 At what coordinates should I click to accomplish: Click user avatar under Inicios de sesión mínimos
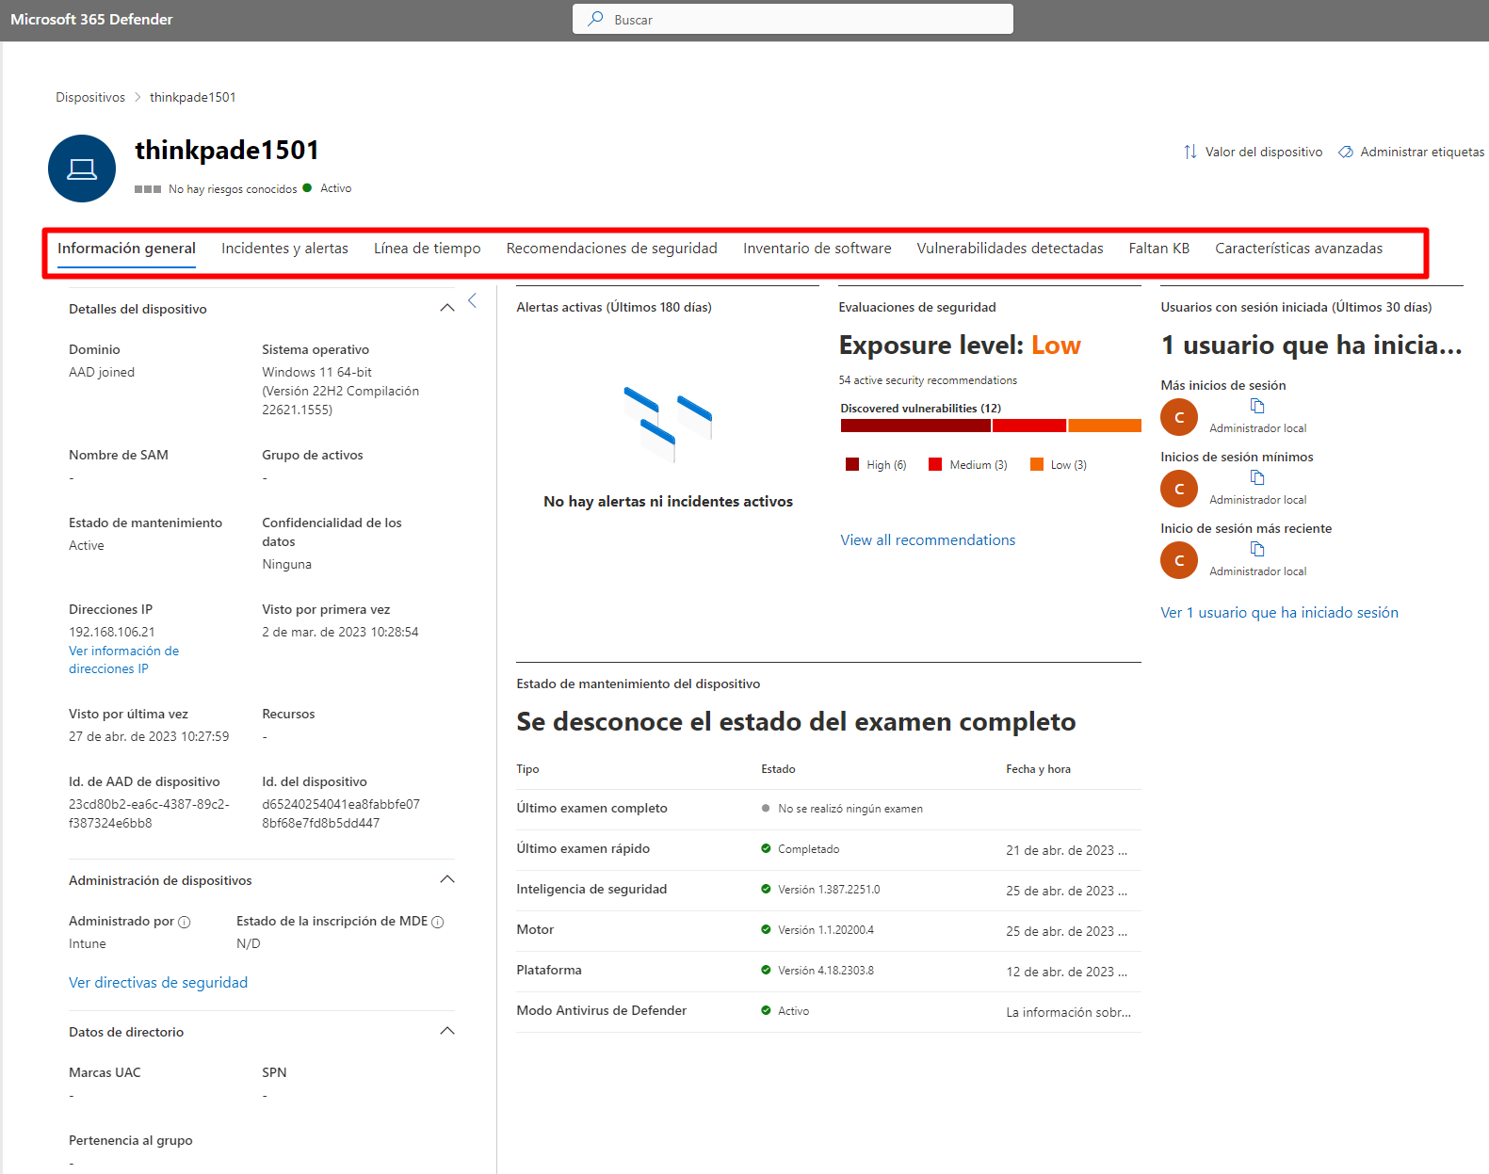[1179, 489]
